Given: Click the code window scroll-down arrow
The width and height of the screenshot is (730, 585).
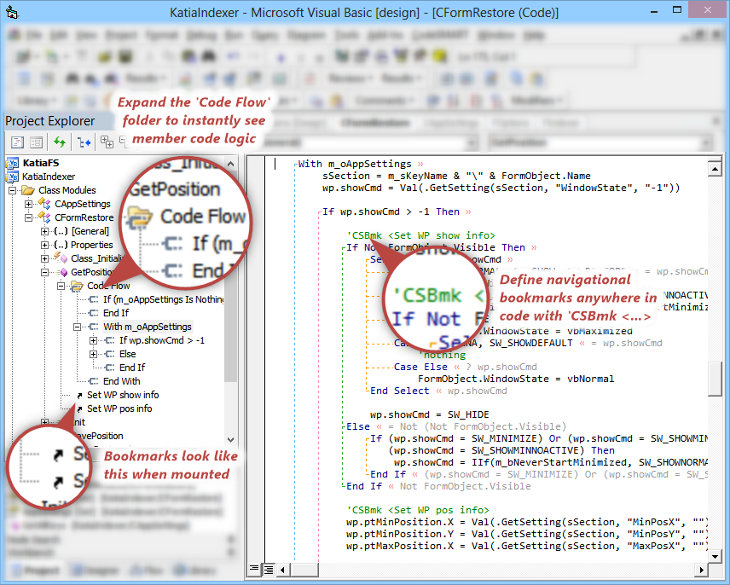Looking at the screenshot, I should click(x=716, y=556).
